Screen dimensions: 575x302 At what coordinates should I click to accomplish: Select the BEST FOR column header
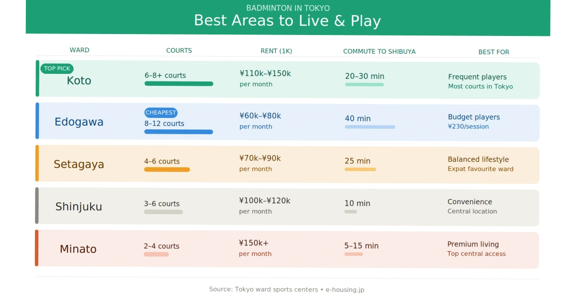click(494, 52)
